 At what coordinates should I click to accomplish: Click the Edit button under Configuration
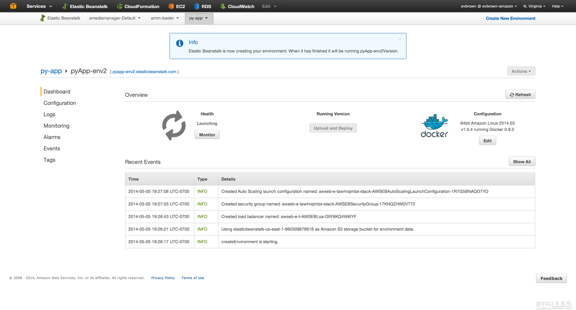(x=487, y=140)
